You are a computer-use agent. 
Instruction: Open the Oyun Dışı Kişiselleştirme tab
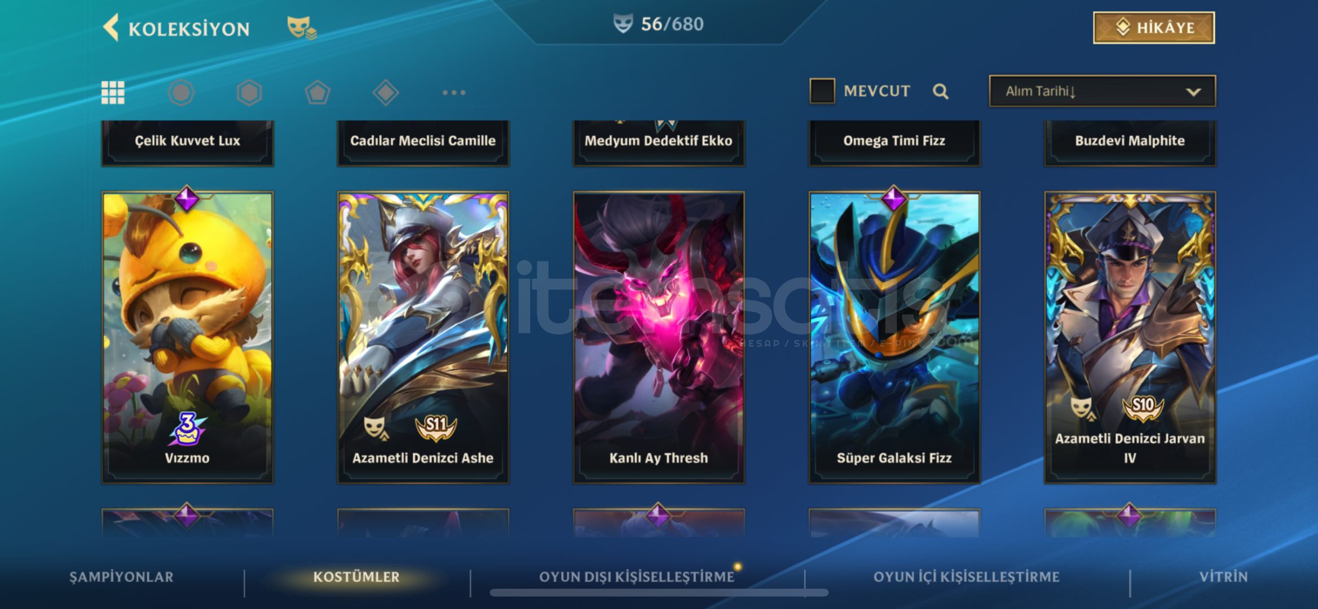[637, 577]
